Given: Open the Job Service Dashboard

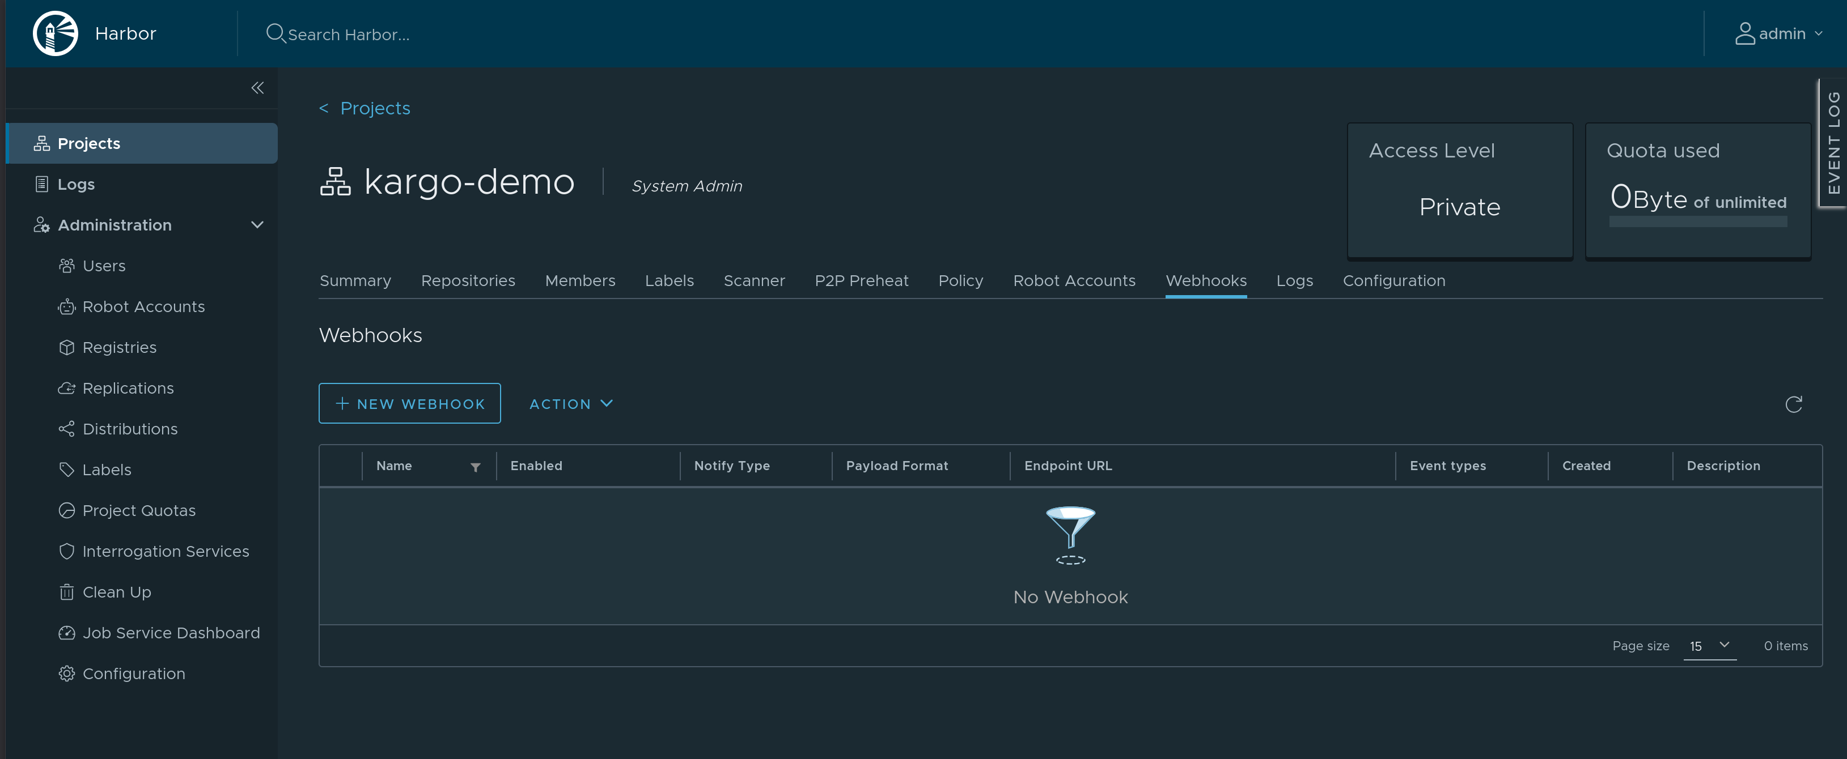Looking at the screenshot, I should pos(171,632).
